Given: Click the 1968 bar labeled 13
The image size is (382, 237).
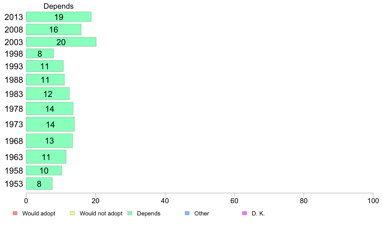Looking at the screenshot, I should 49,141.
